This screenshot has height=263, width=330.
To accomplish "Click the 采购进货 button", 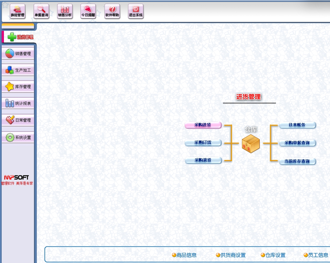I will point(203,125).
